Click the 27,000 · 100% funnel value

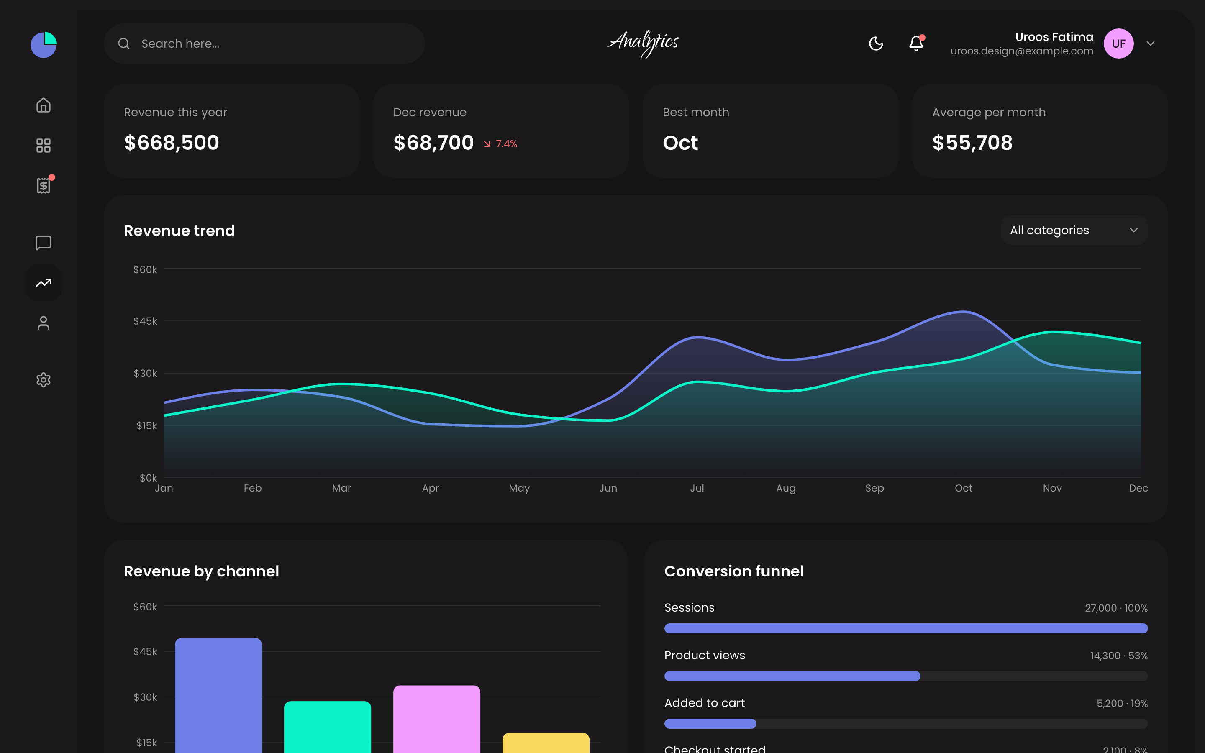(1116, 608)
